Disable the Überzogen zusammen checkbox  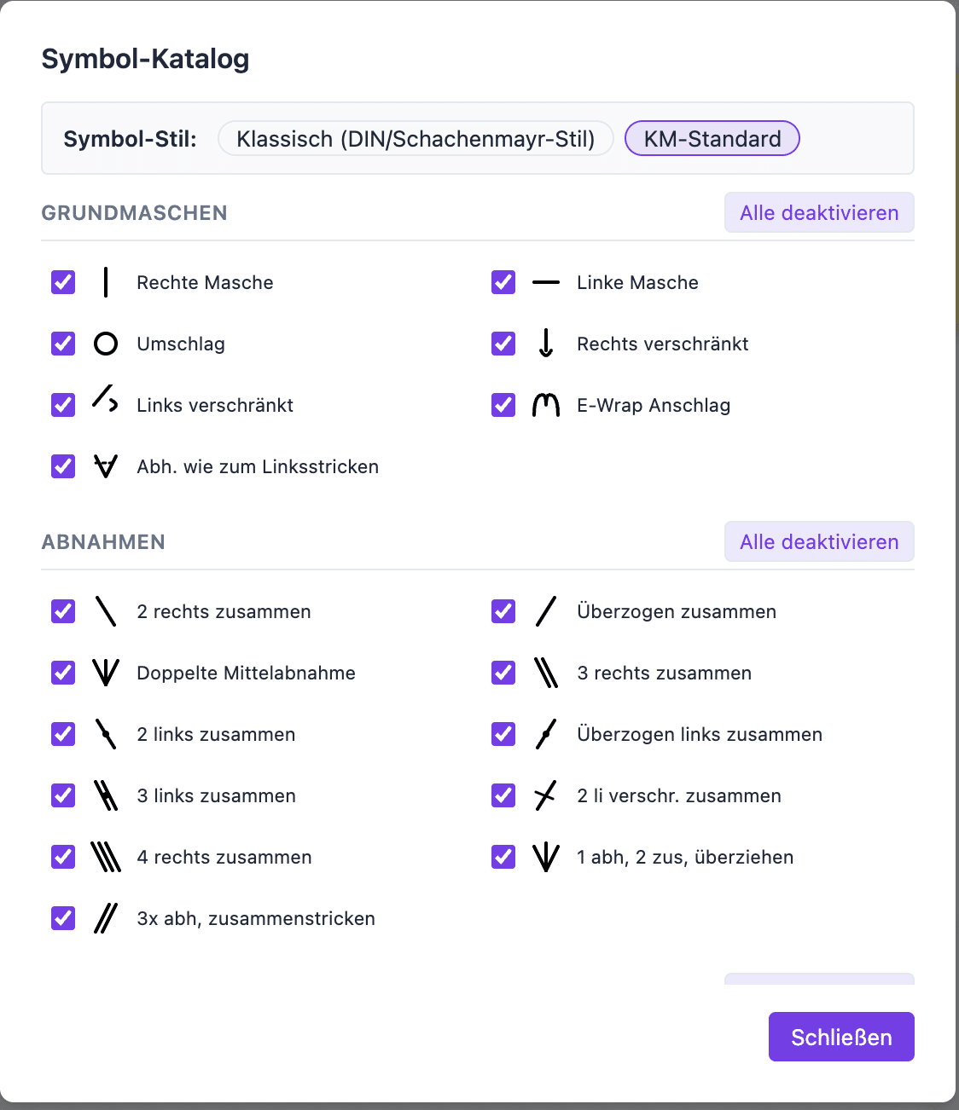coord(503,611)
